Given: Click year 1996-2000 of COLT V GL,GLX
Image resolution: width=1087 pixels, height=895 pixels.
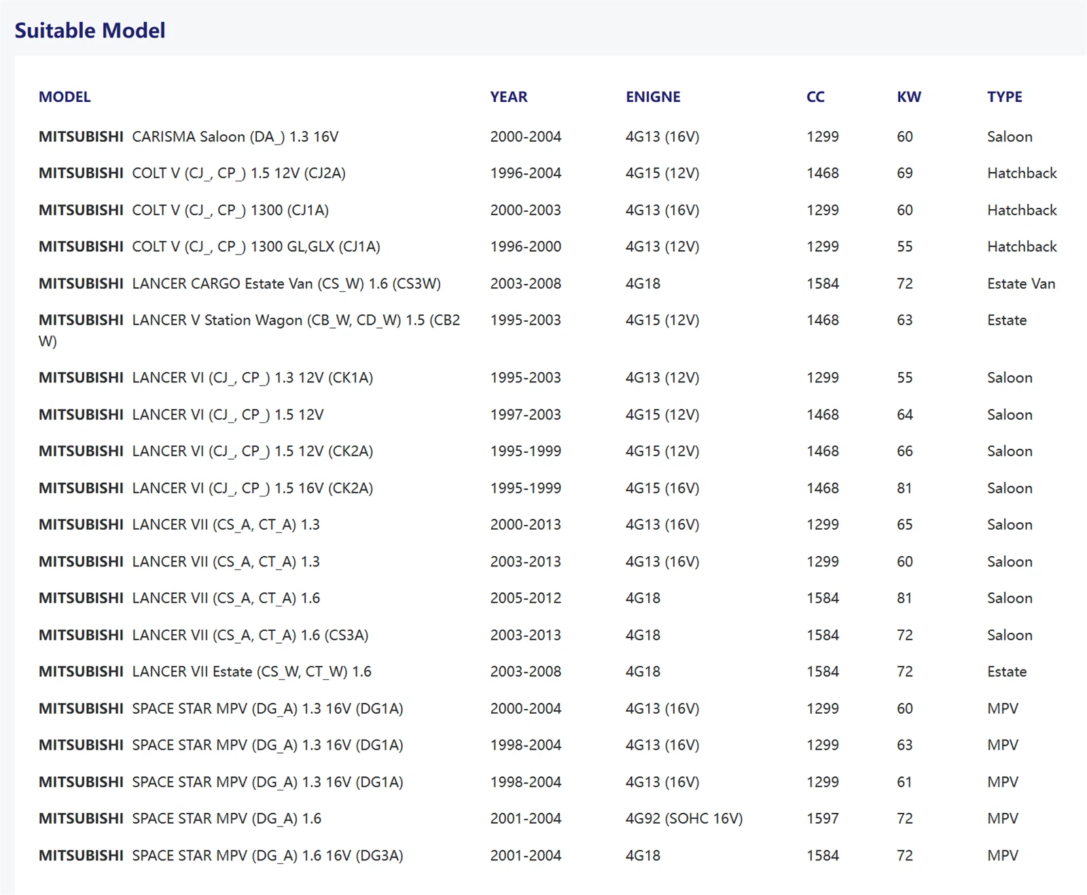Looking at the screenshot, I should click(x=526, y=246).
